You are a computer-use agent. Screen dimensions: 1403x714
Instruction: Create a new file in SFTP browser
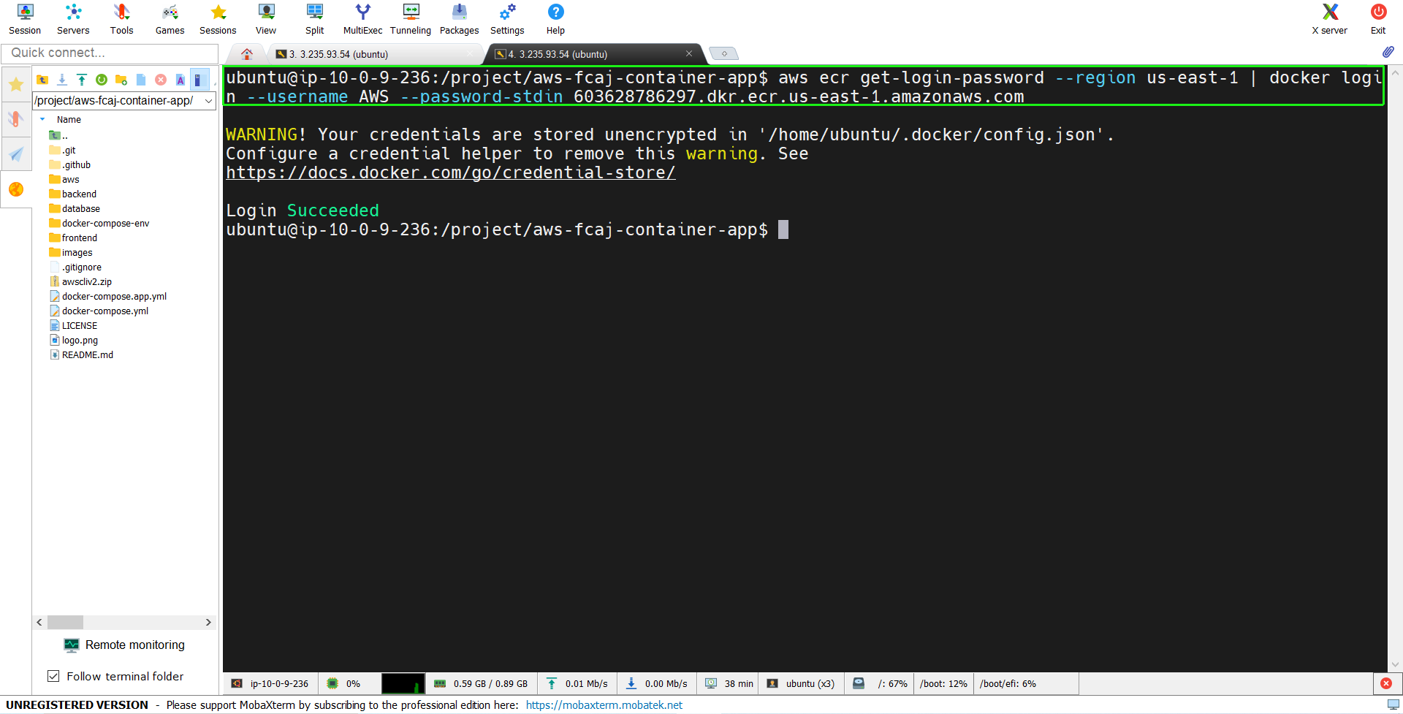(141, 80)
